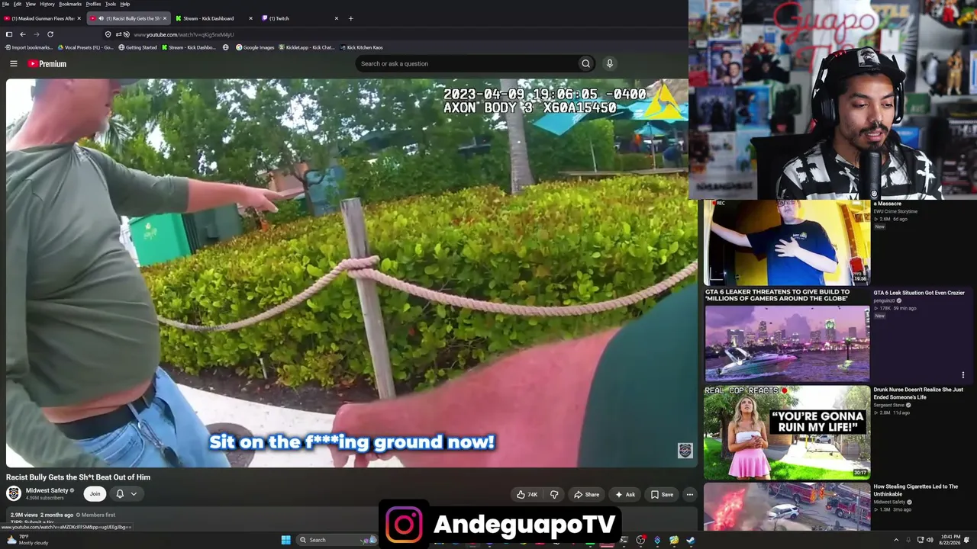Image resolution: width=977 pixels, height=549 pixels.
Task: Open the YouTube guide hamburger menu
Action: point(13,64)
